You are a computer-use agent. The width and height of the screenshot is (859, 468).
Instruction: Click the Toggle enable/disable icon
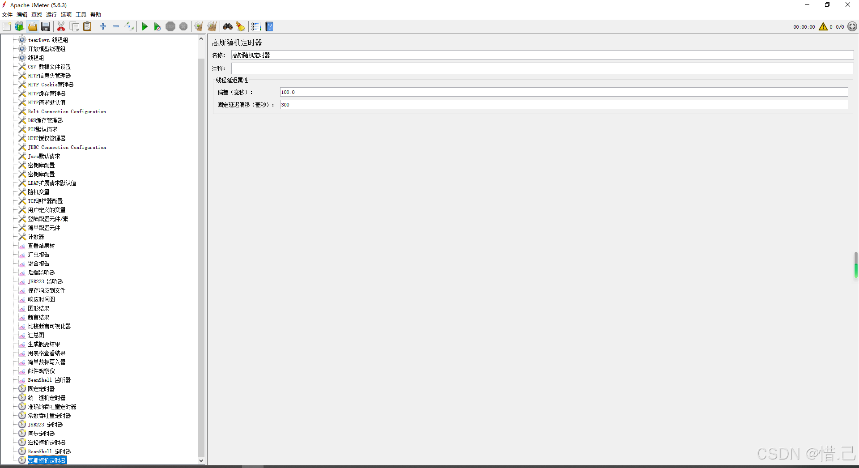pos(129,27)
